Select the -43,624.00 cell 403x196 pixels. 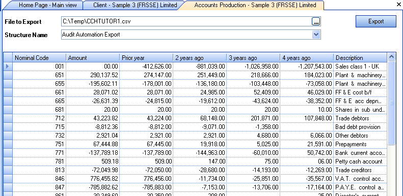pyautogui.click(x=253, y=101)
